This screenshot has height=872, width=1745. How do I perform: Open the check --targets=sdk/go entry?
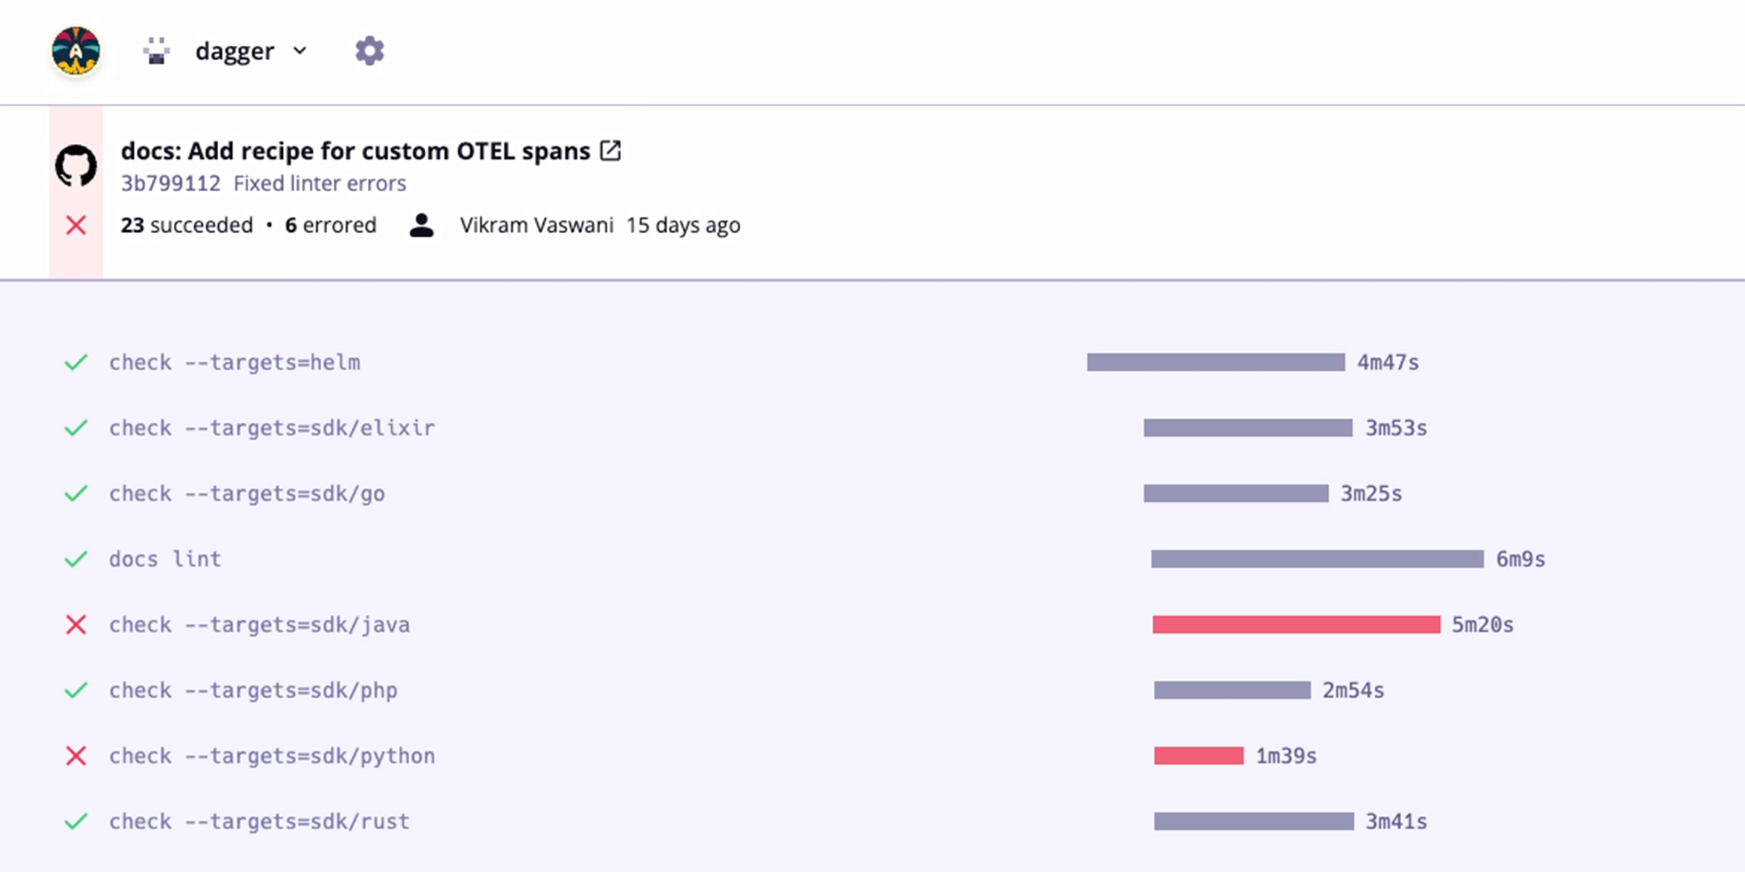click(246, 493)
